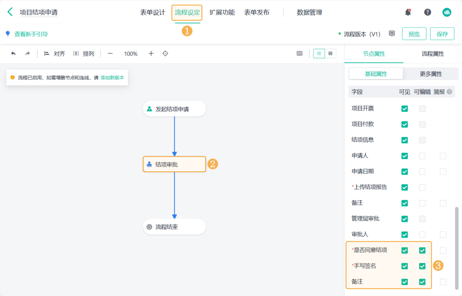This screenshot has height=296, width=462.
Task: Open the keyboard shortcuts icon
Action: 300,53
